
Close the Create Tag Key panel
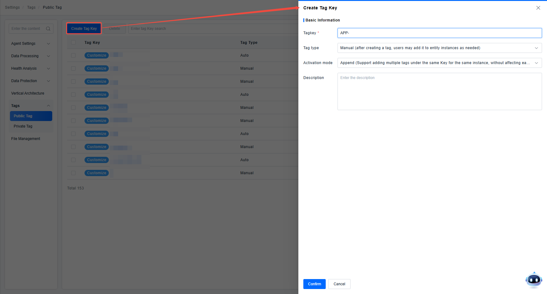click(538, 8)
